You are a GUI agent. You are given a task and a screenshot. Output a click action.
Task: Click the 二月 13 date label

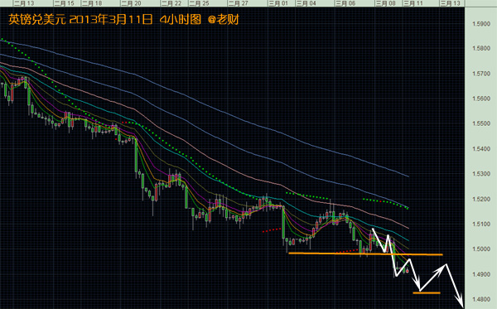(24, 3)
